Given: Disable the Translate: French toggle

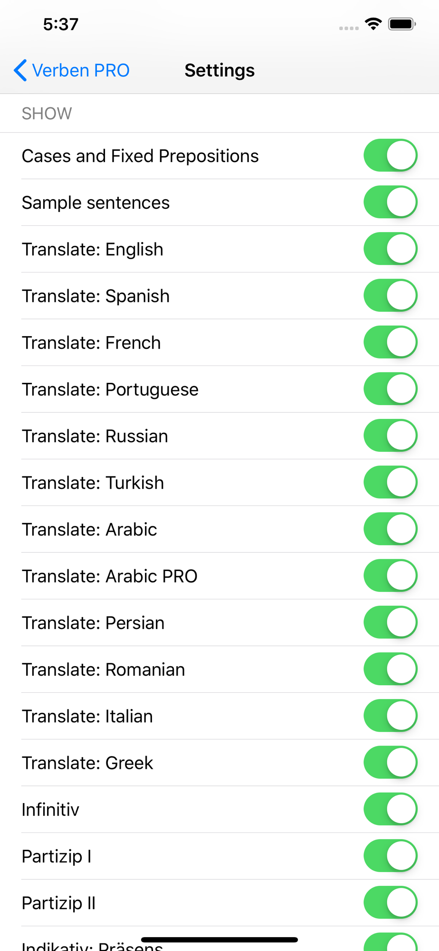Looking at the screenshot, I should tap(391, 342).
